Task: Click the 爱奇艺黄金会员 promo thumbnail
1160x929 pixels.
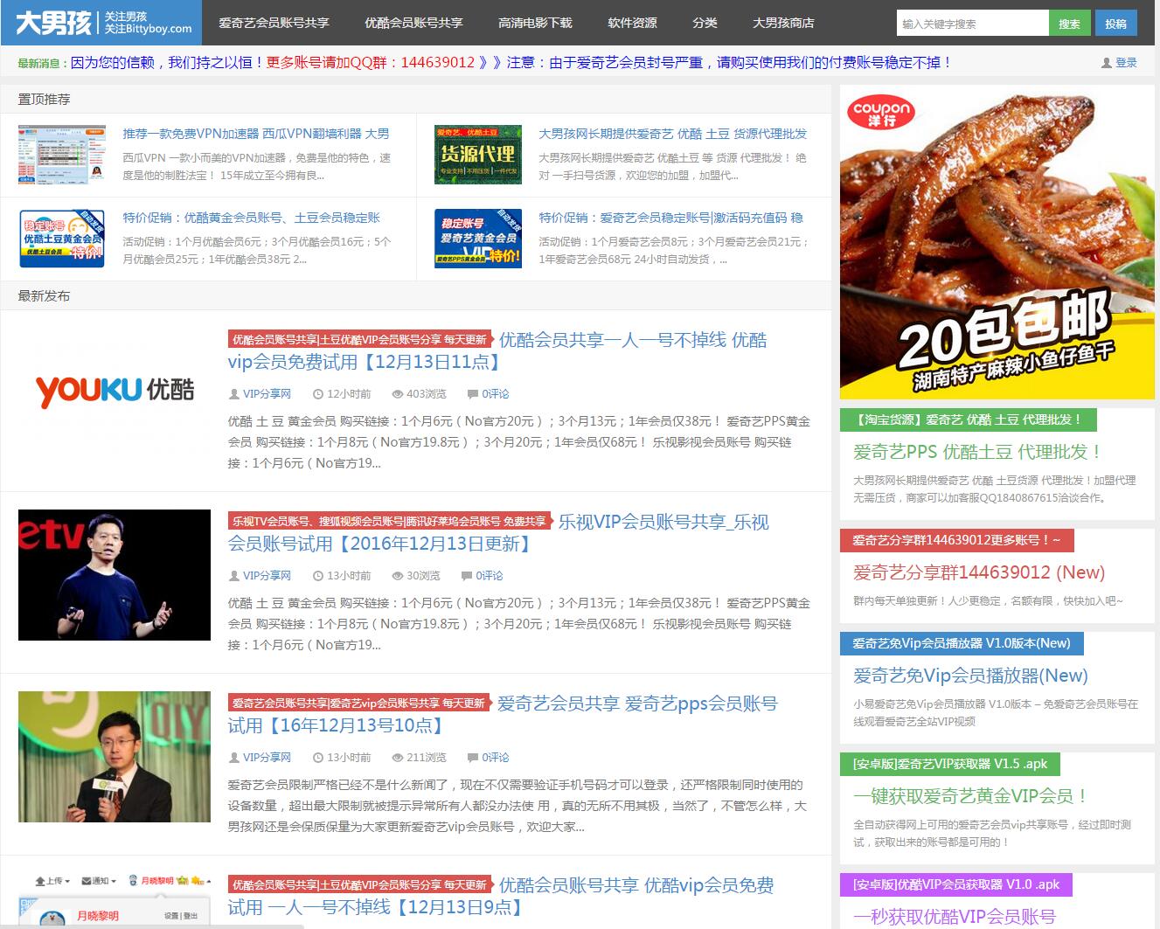Action: (x=478, y=239)
